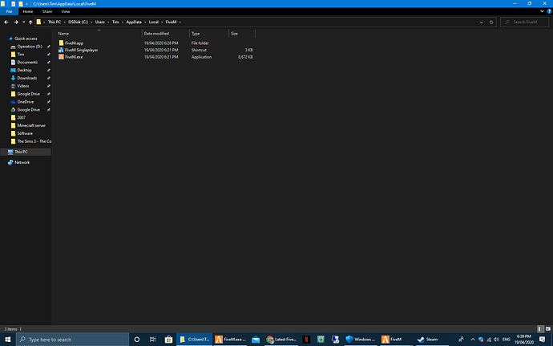
Task: Open clock showing 6:39 PM
Action: (524, 340)
